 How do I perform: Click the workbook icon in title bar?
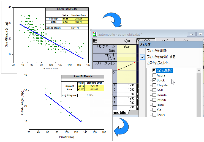coord(95,34)
